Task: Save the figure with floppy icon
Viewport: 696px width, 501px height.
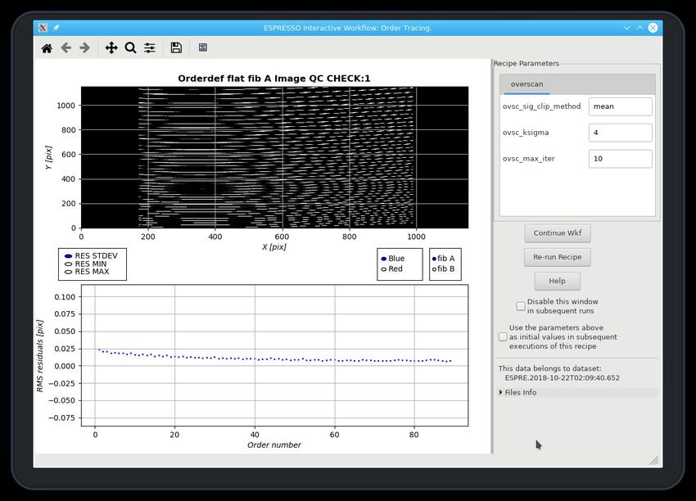Action: coord(176,48)
